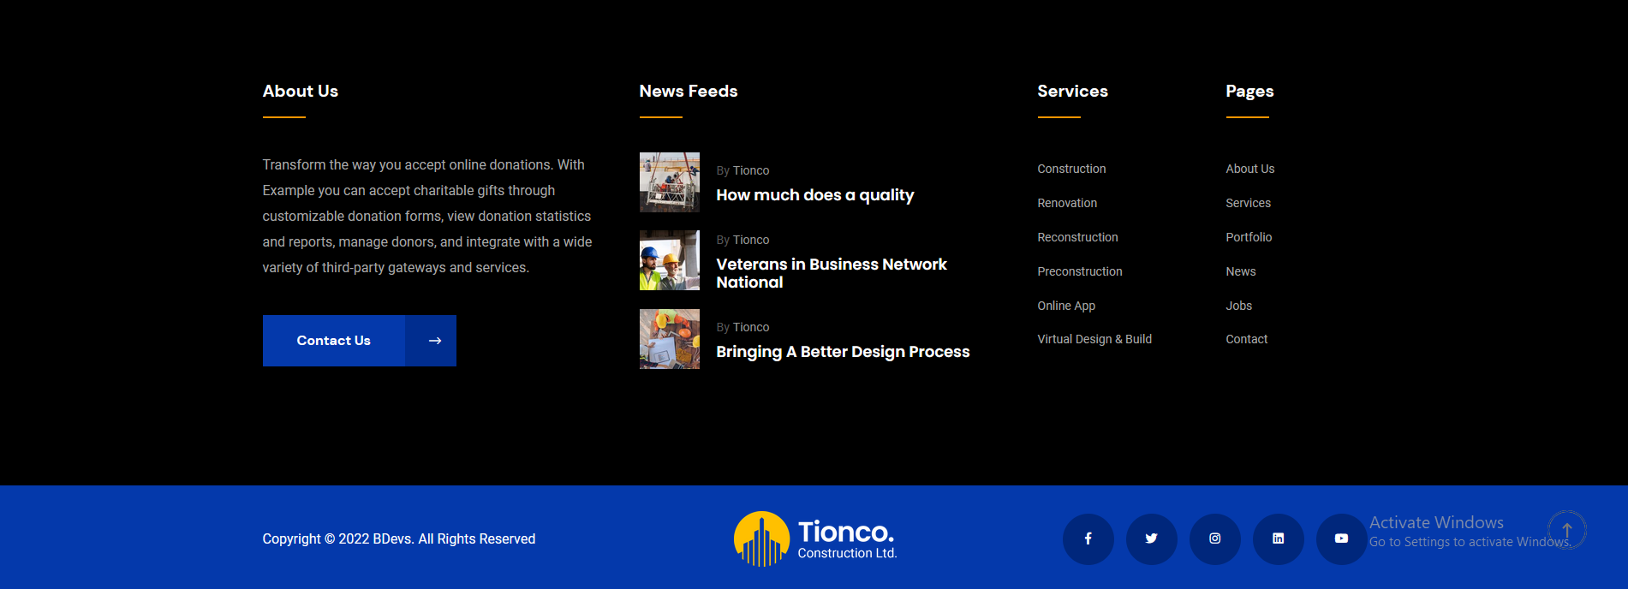The height and width of the screenshot is (589, 1628).
Task: Go to the Jobs page link
Action: pos(1238,306)
